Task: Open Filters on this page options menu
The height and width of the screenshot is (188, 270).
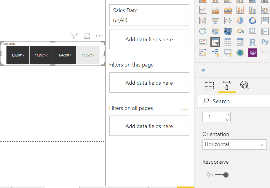Action: coord(185,66)
